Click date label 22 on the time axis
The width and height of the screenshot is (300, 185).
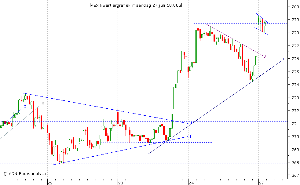click(50, 183)
